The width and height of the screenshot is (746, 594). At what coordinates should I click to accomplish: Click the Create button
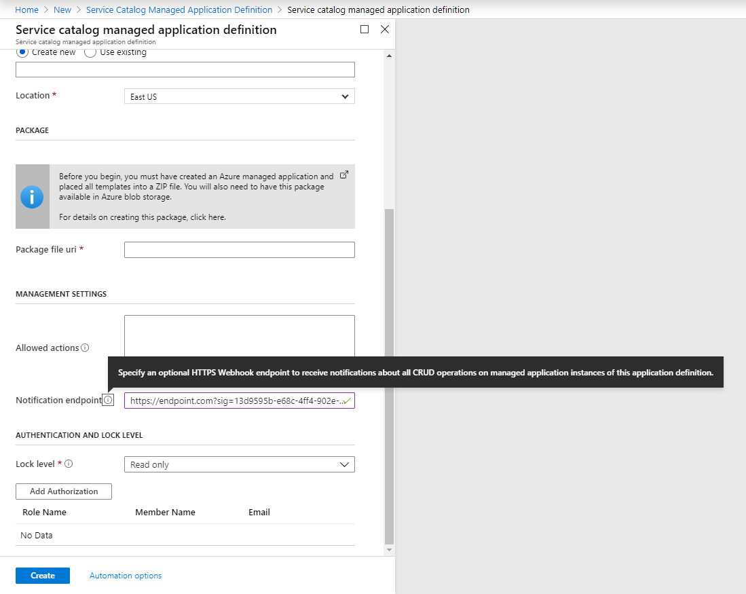42,575
